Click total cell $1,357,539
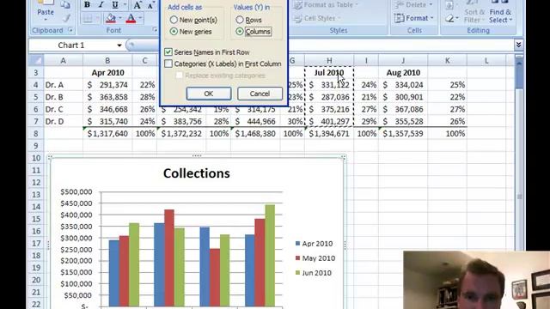Viewport: 550px width, 309px height. pyautogui.click(x=403, y=134)
